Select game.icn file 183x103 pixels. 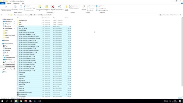point(44,87)
